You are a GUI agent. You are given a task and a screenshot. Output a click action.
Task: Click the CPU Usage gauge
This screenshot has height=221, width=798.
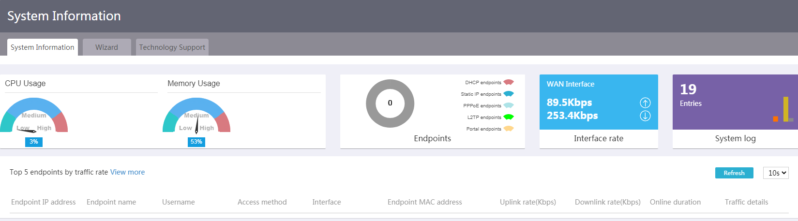(34, 115)
